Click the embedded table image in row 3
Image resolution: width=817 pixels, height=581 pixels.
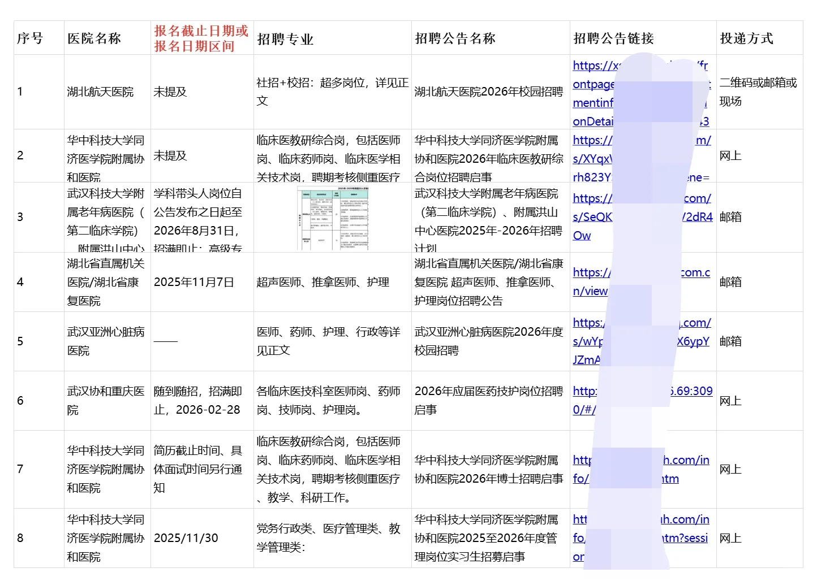[x=333, y=218]
